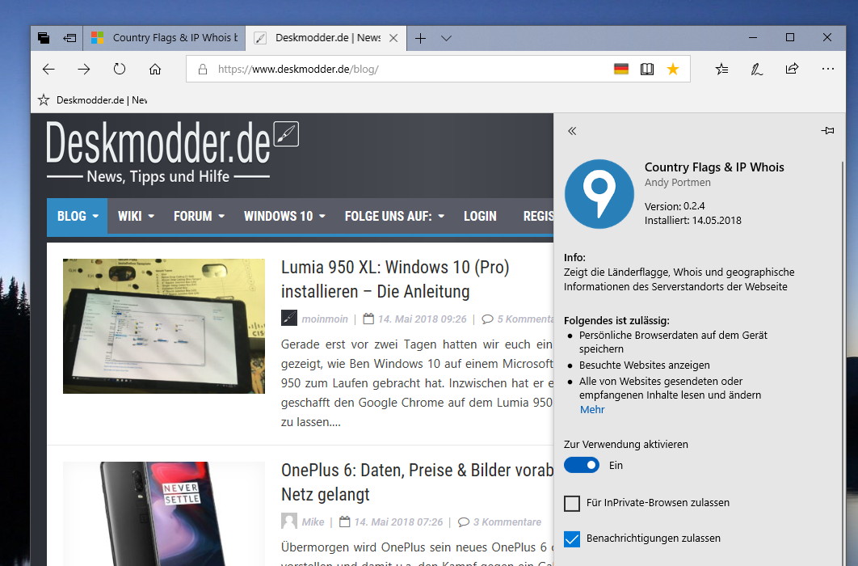Uncheck Benachrichtigungen zulassen
Screen dimensions: 858x566
click(572, 539)
